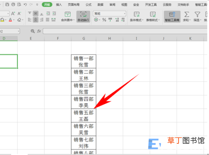The height and width of the screenshot is (155, 209).
Task: Apply thousands separator 000 style
Action: point(110,20)
